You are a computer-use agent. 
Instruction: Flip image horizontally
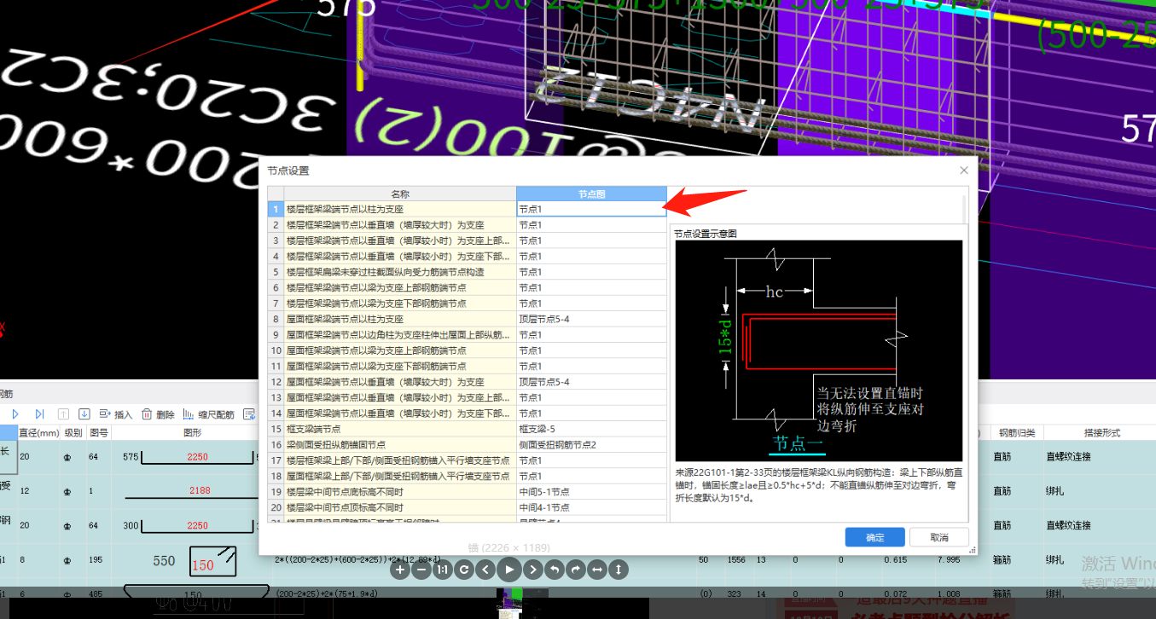(597, 569)
